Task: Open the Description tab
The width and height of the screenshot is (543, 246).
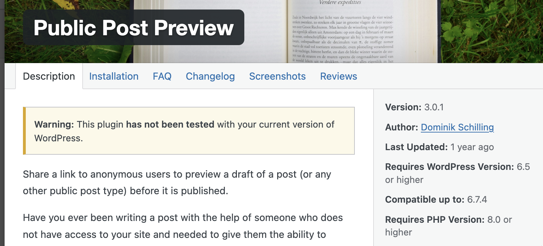Action: click(x=49, y=76)
